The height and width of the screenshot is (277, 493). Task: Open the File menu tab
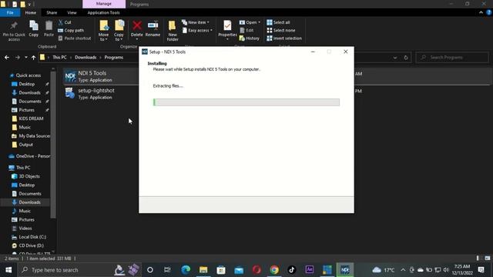click(x=10, y=12)
